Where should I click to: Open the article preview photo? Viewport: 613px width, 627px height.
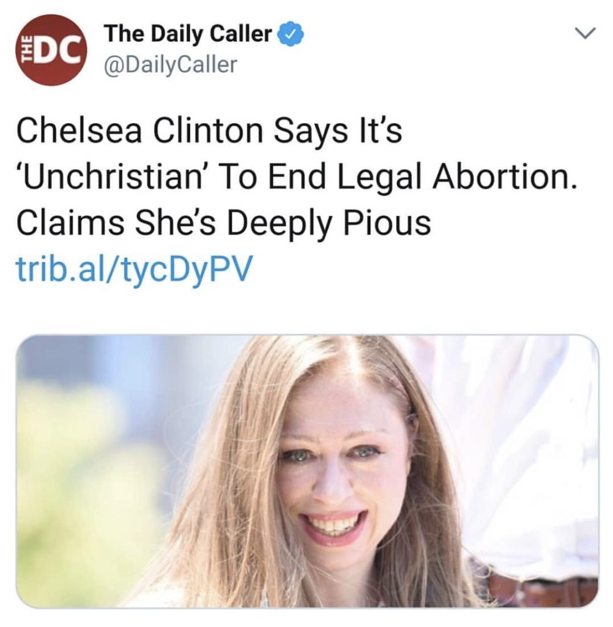click(307, 471)
